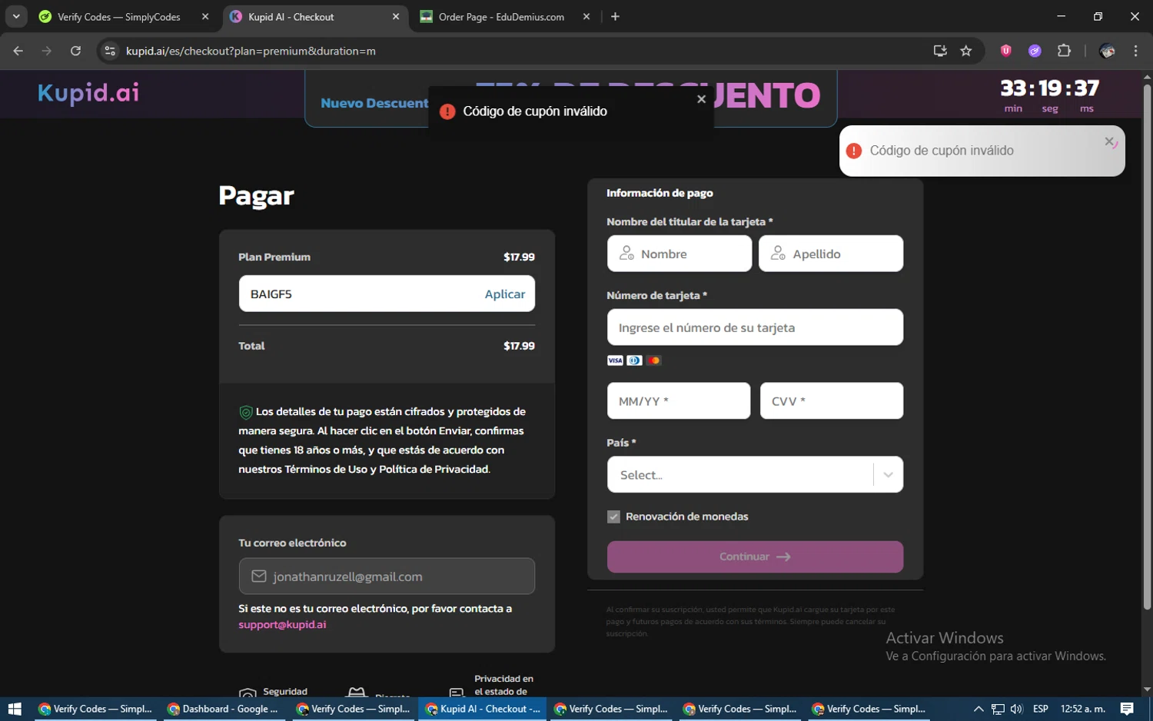This screenshot has height=721, width=1153.
Task: Open the support@kupid.ai email link
Action: (282, 624)
